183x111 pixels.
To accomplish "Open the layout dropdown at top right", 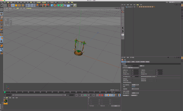I will point(175,2).
